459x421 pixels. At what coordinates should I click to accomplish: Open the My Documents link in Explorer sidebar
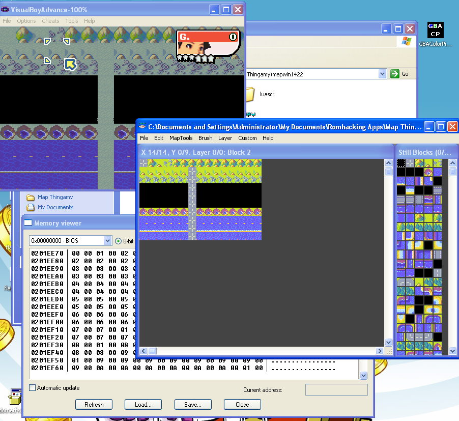pyautogui.click(x=55, y=207)
